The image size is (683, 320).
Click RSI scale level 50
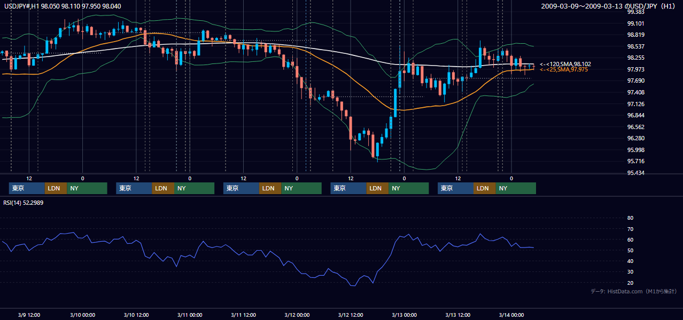coord(630,250)
